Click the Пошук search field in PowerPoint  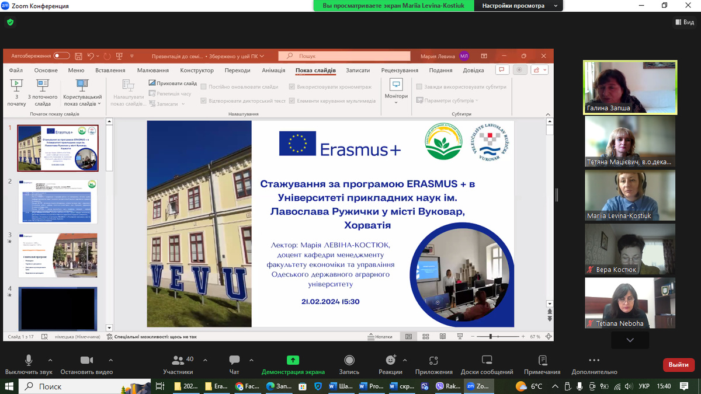tap(343, 56)
